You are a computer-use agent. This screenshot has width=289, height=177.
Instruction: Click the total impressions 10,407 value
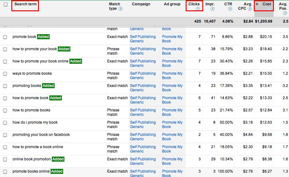(x=210, y=21)
